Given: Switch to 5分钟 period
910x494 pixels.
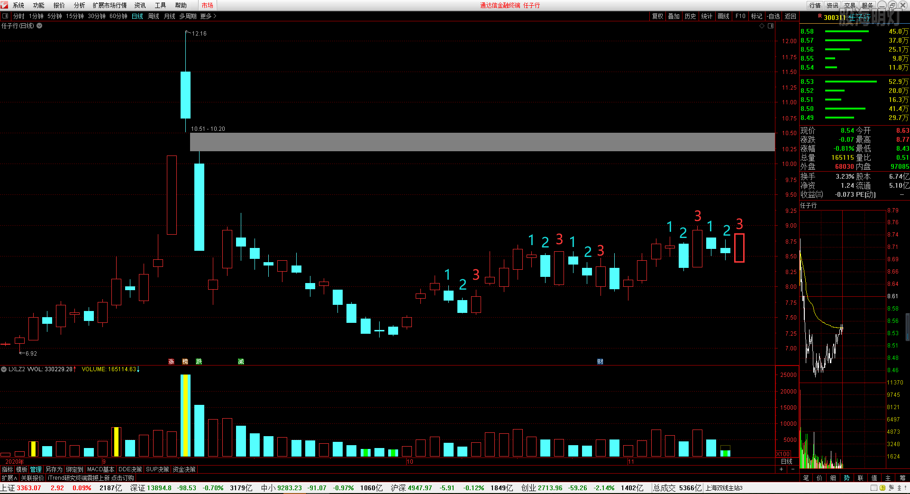Looking at the screenshot, I should 55,16.
